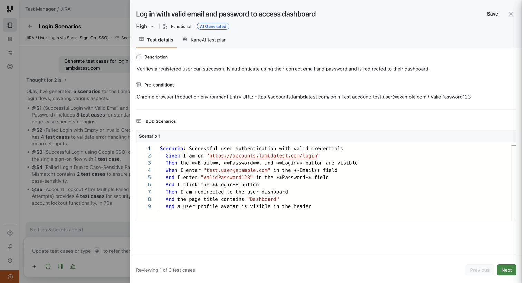Click the "Dashboard" string on line 8

(263, 199)
